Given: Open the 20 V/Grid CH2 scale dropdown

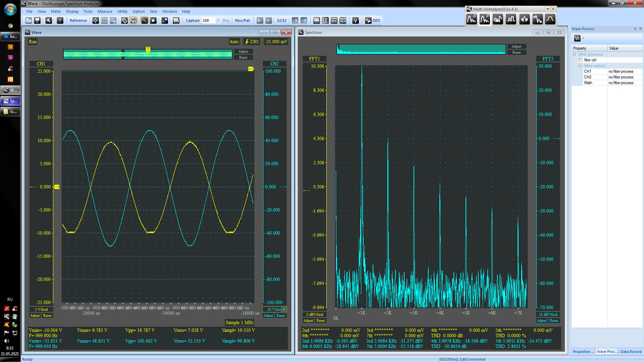Looking at the screenshot, I should (284, 309).
